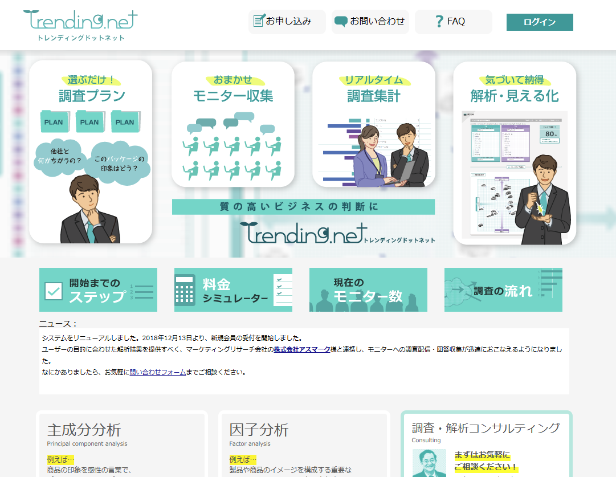This screenshot has height=477, width=616.
Task: Open the モニター収集 monitor collection card
Action: click(233, 124)
